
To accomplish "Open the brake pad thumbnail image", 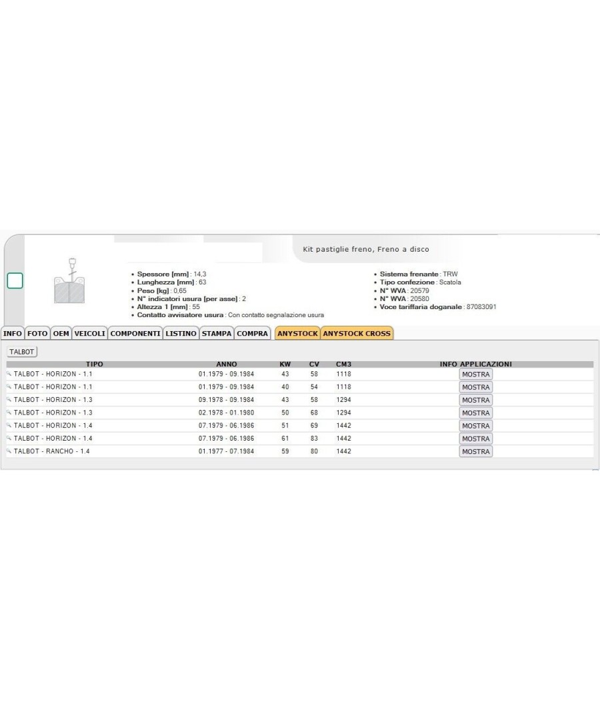I will 69,281.
